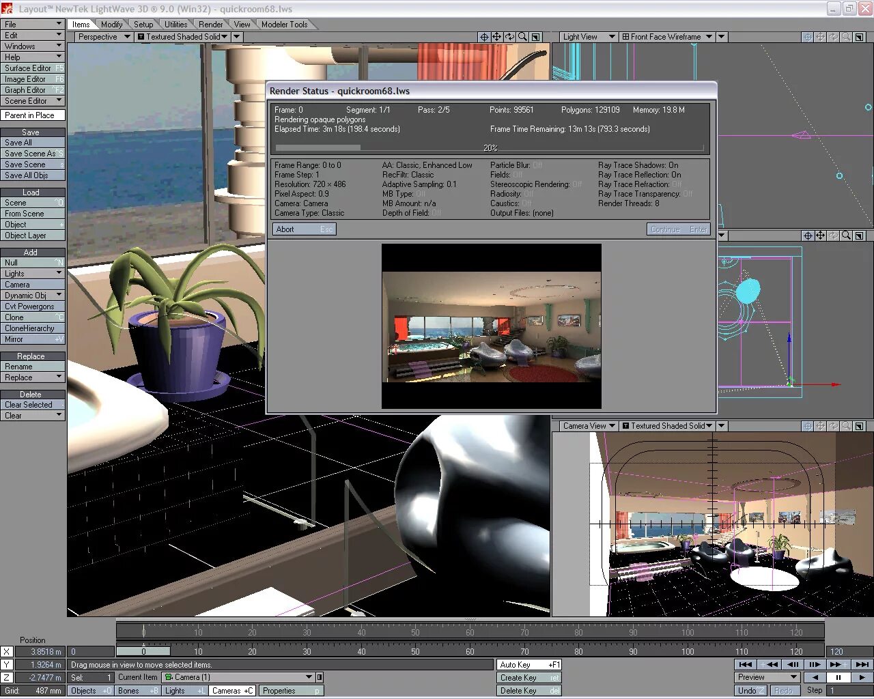
Task: Click the Create Key button
Action: pos(529,678)
